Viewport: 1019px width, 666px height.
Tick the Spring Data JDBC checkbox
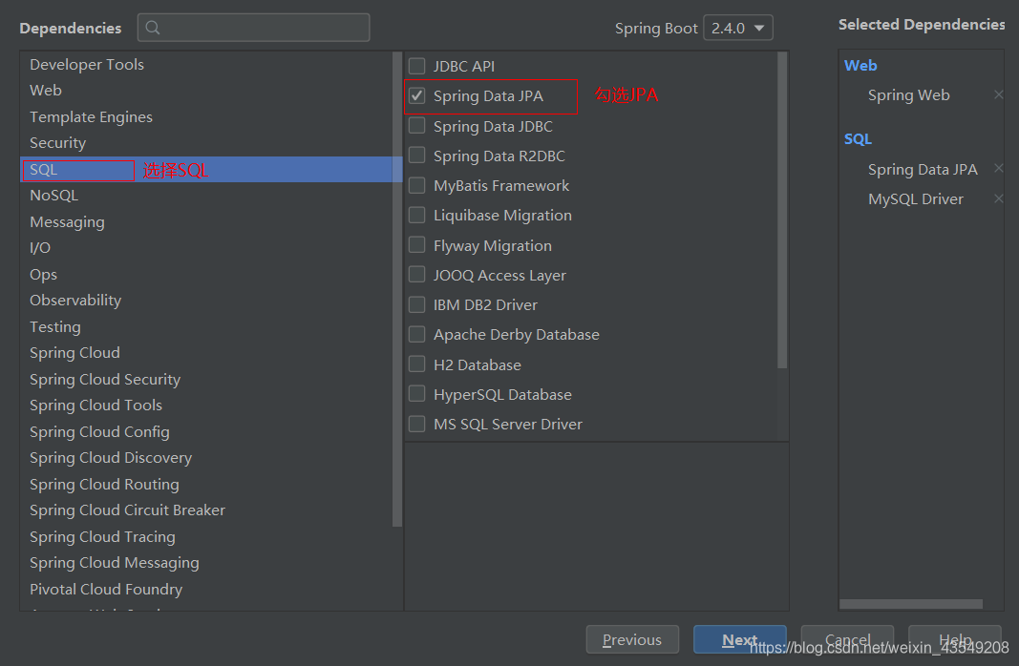point(416,125)
